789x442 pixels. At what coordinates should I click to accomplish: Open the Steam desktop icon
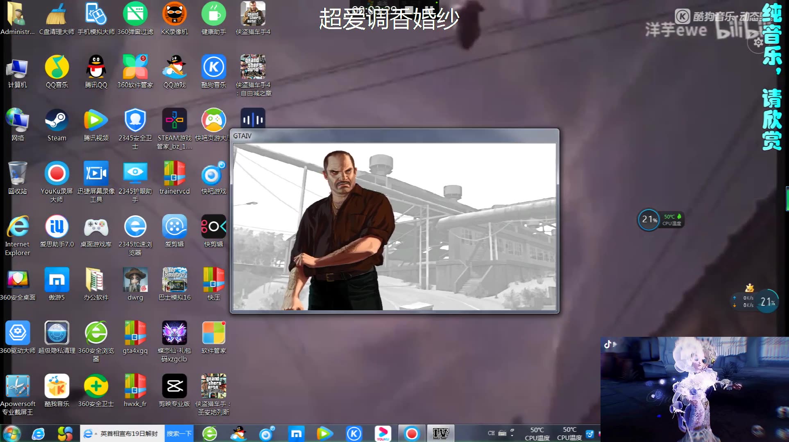57,120
